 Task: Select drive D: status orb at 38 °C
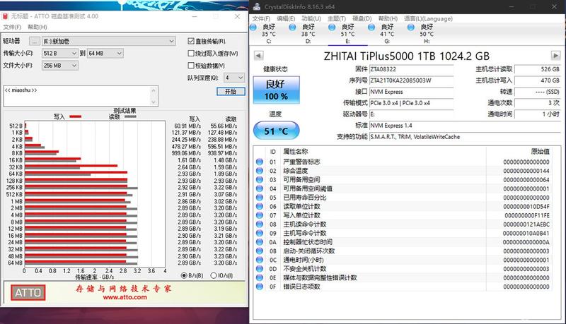292,28
